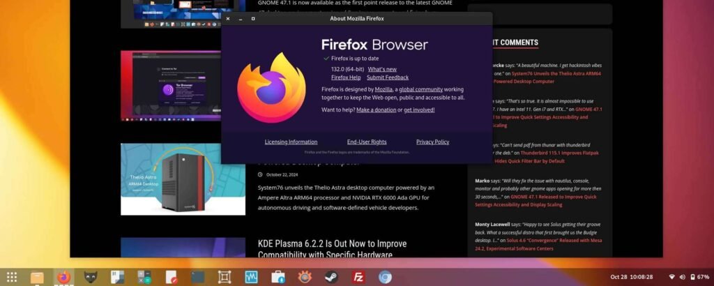
Task: Click the Submit Feedback link
Action: (x=388, y=77)
